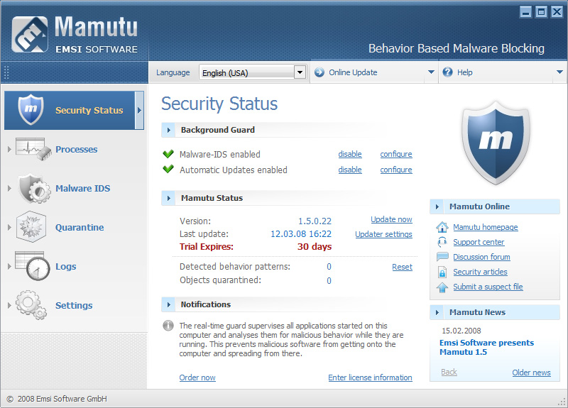The width and height of the screenshot is (568, 408).
Task: Click the Help question mark icon
Action: pos(448,72)
